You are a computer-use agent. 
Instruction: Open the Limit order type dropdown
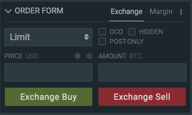tap(48, 37)
